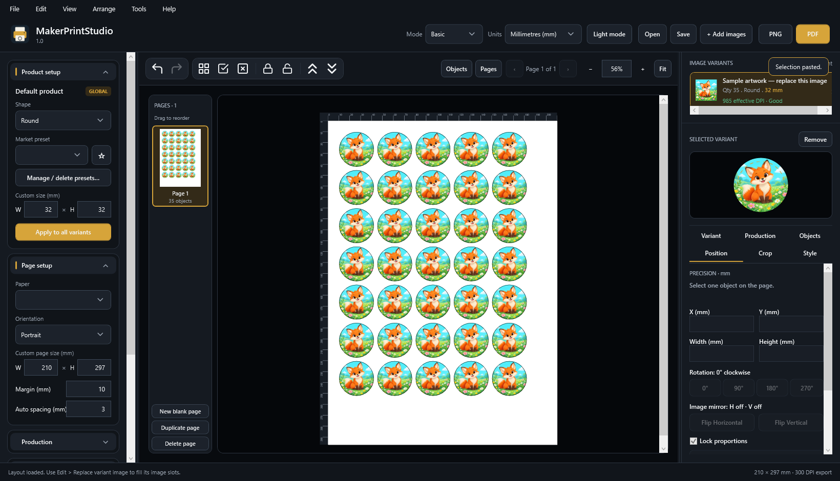Viewport: 840px width, 481px height.
Task: Click the select-all checkmark icon
Action: coord(223,69)
